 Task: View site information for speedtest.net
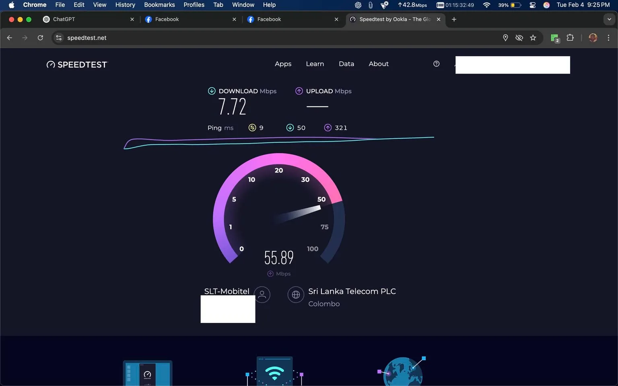tap(59, 38)
